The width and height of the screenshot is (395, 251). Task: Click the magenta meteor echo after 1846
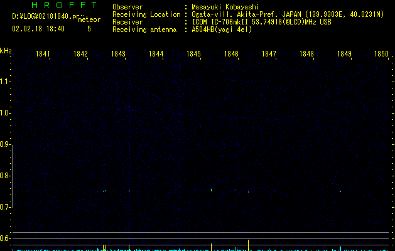249,192
